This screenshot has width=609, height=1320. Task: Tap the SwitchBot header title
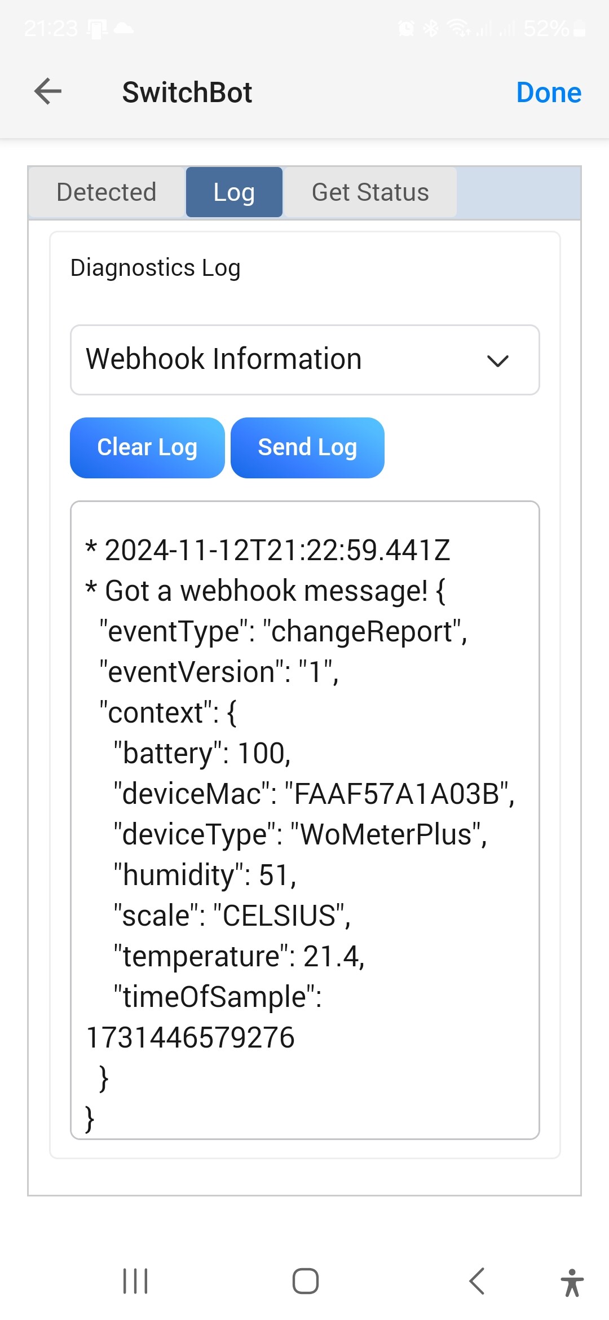pos(187,93)
